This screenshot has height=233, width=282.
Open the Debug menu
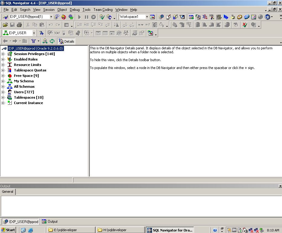(75, 10)
